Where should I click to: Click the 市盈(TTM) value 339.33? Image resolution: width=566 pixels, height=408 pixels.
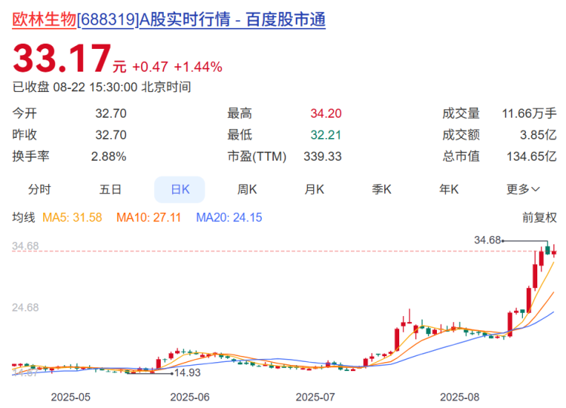322,157
